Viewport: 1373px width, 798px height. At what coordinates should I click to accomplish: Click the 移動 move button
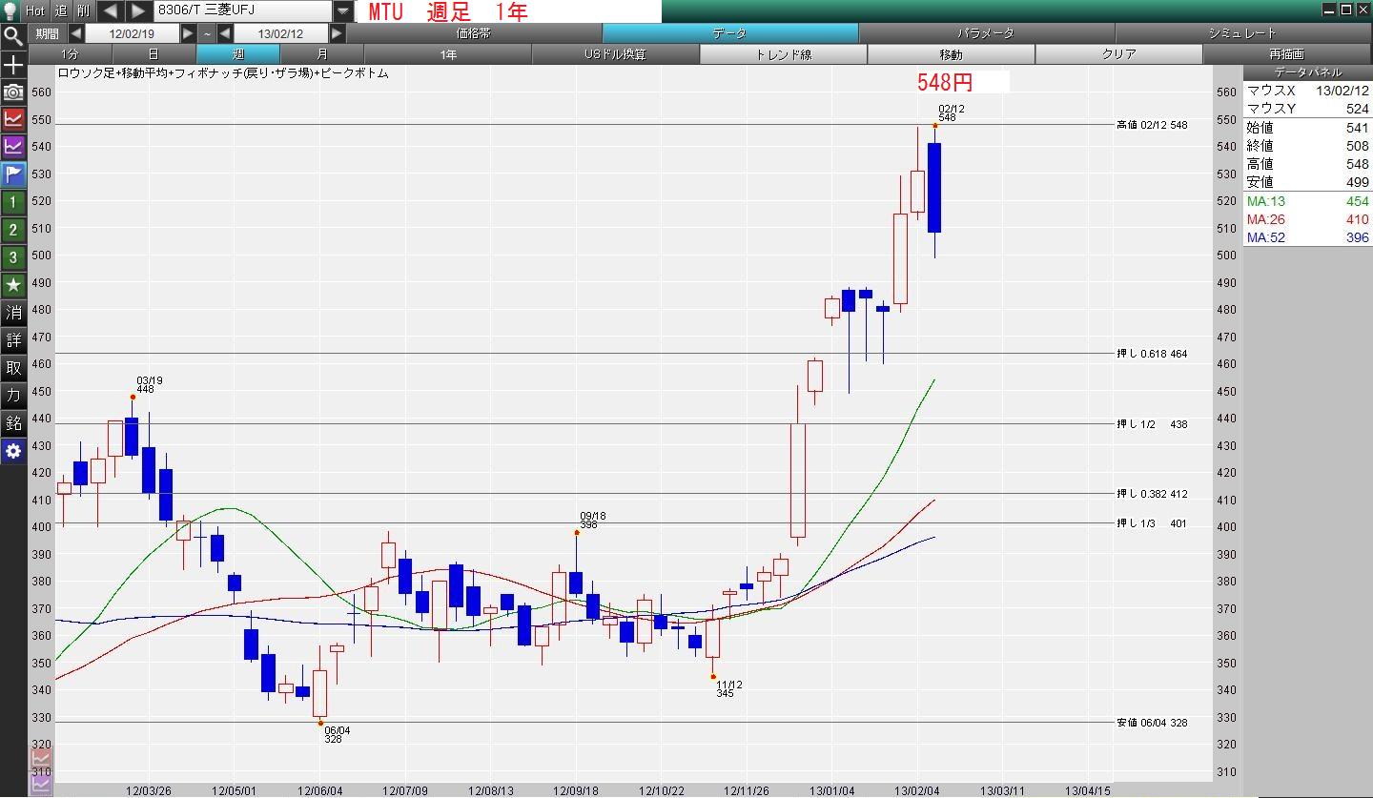point(952,54)
